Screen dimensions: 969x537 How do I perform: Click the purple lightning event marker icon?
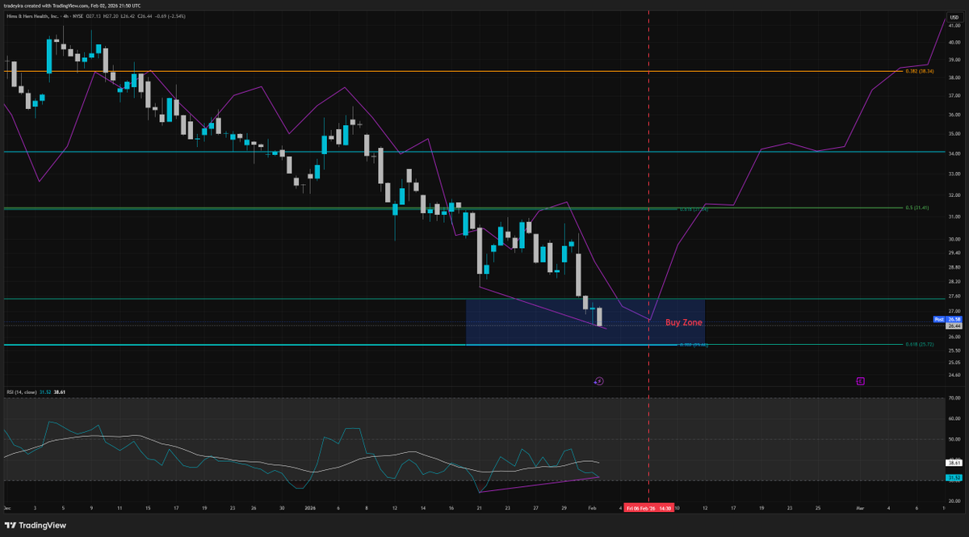(598, 380)
